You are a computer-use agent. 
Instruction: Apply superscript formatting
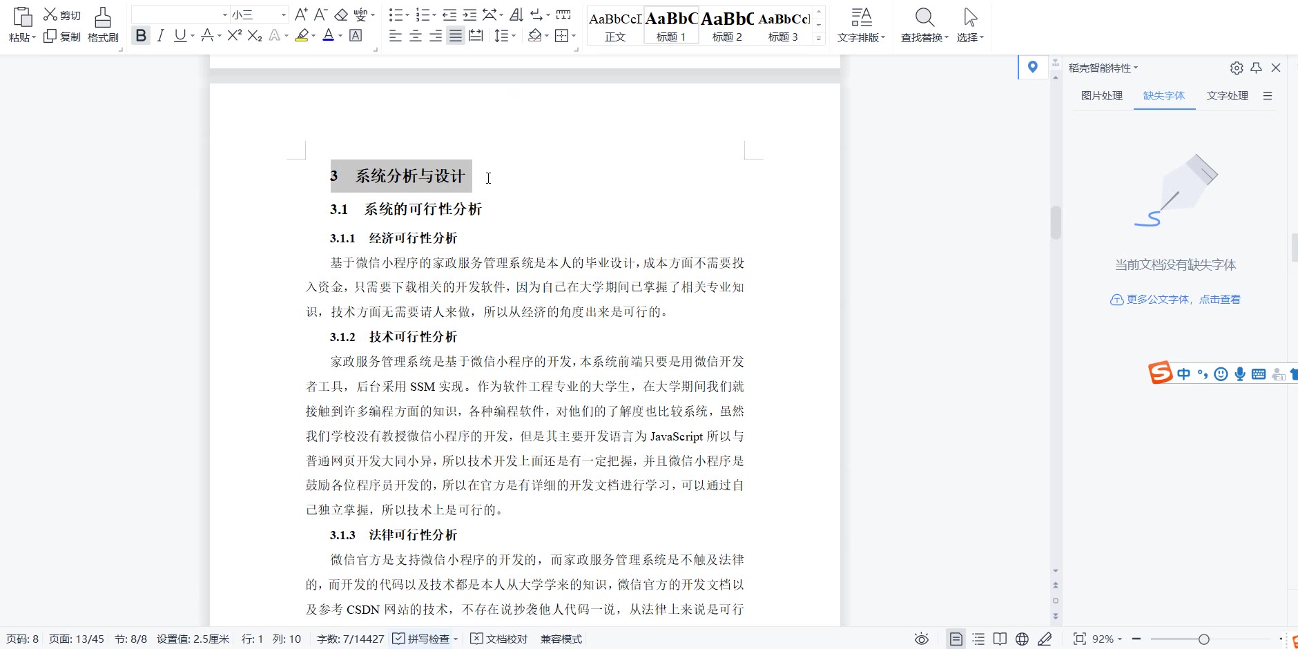[234, 36]
